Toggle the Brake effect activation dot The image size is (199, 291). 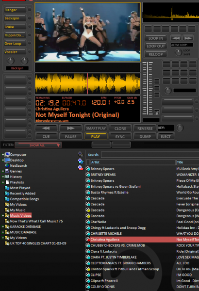point(29,26)
